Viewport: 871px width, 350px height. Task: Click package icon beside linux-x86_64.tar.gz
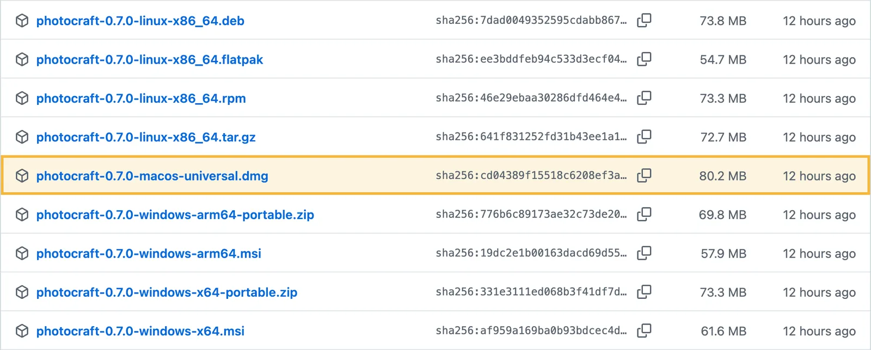point(22,137)
